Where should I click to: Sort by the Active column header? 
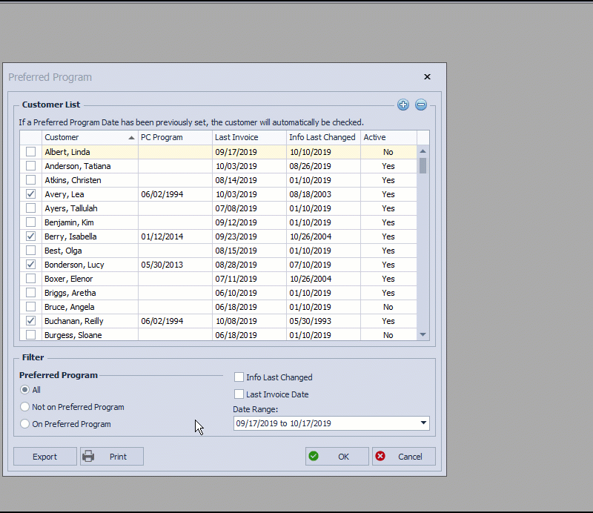click(x=388, y=137)
